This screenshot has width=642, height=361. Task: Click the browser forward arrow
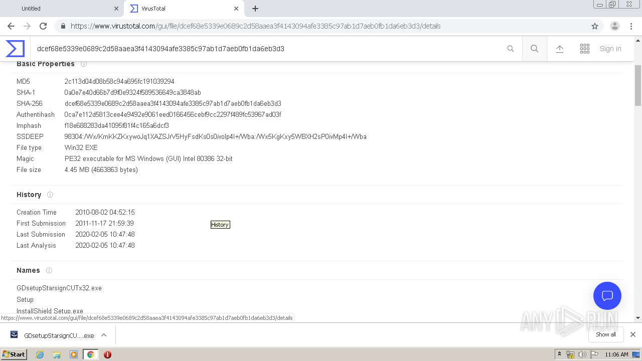point(27,26)
